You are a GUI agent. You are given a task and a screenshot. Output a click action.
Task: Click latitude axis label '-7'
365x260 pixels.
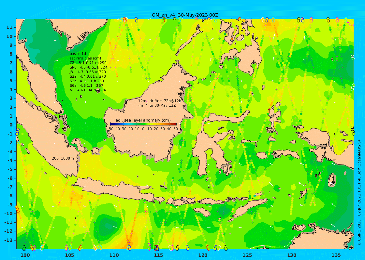click(x=10, y=187)
